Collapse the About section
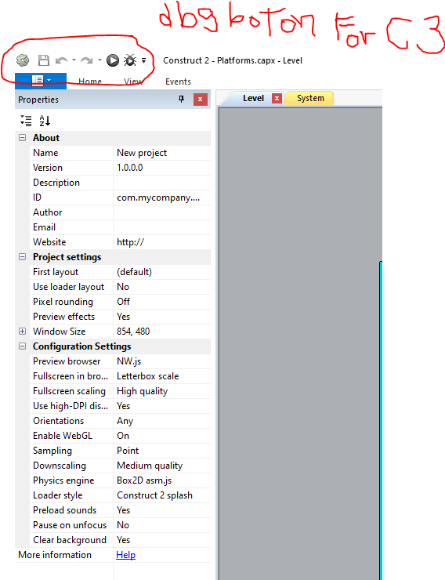445x580 pixels. [x=23, y=138]
